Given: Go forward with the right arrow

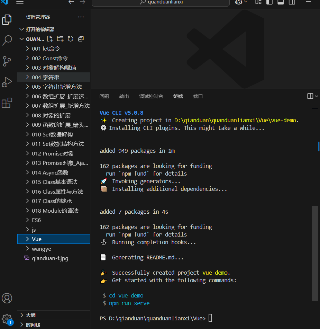Looking at the screenshot, I should click(x=83, y=2).
